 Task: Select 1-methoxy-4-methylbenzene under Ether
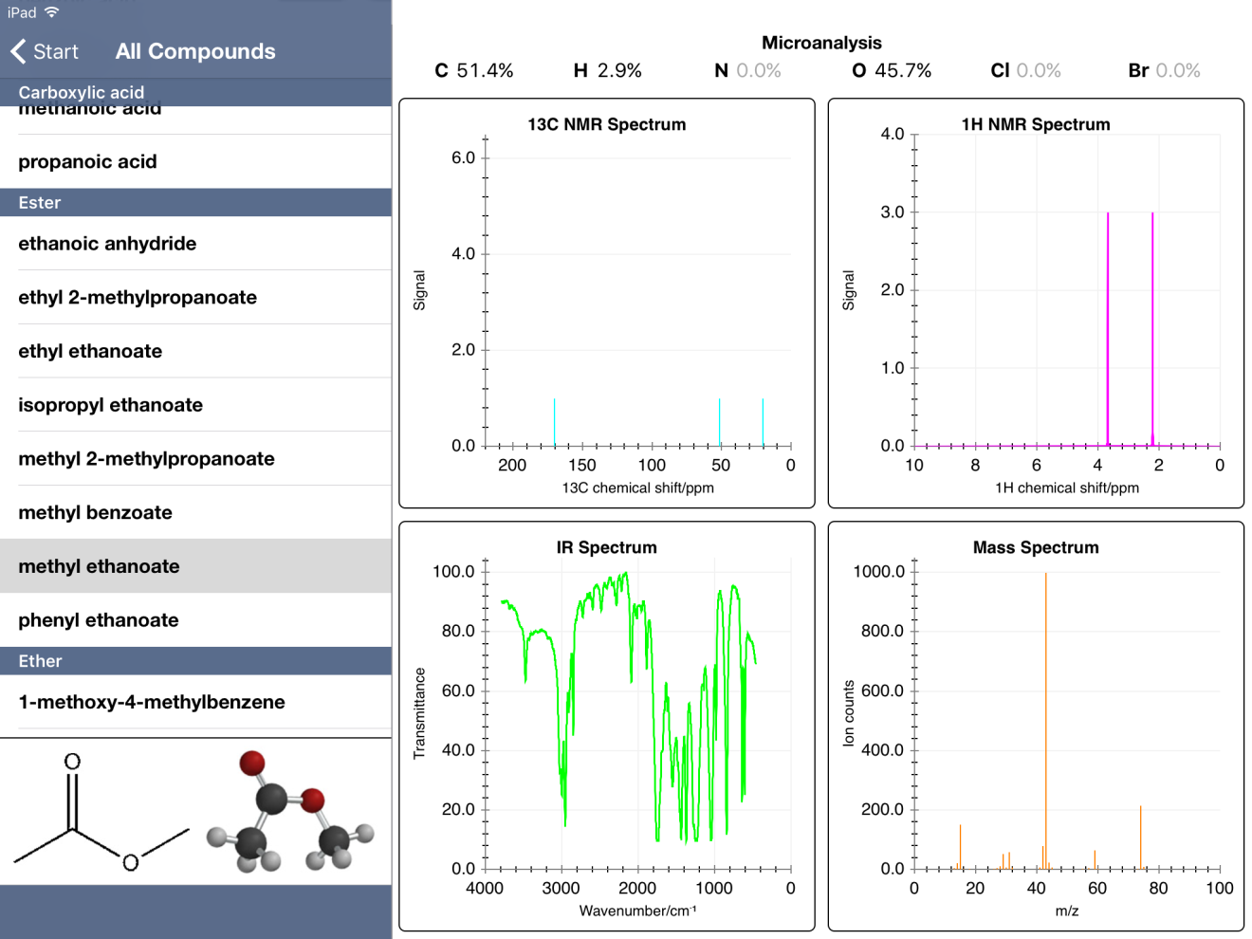pyautogui.click(x=195, y=703)
